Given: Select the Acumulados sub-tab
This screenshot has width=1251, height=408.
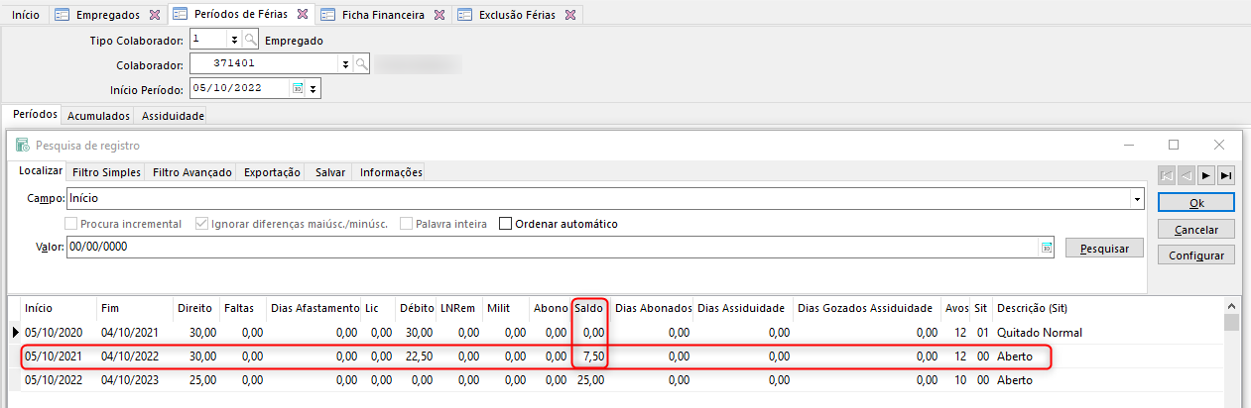Looking at the screenshot, I should (x=99, y=116).
